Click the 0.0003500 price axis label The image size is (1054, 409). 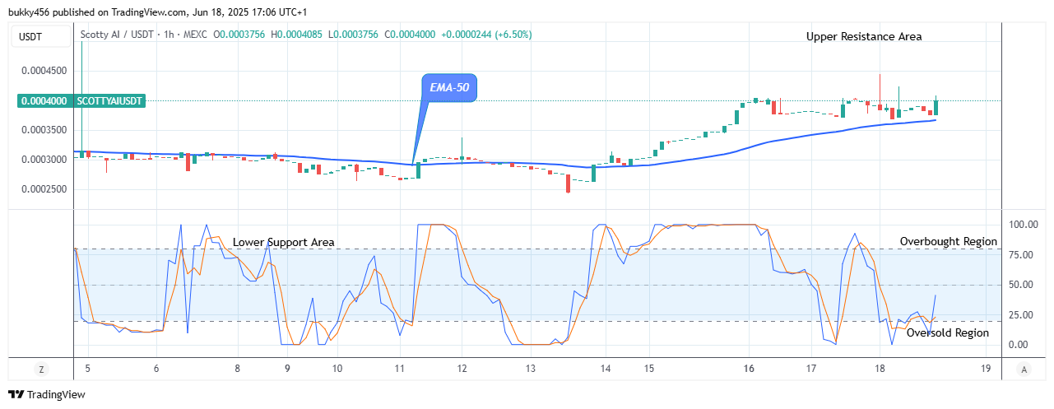(x=44, y=130)
